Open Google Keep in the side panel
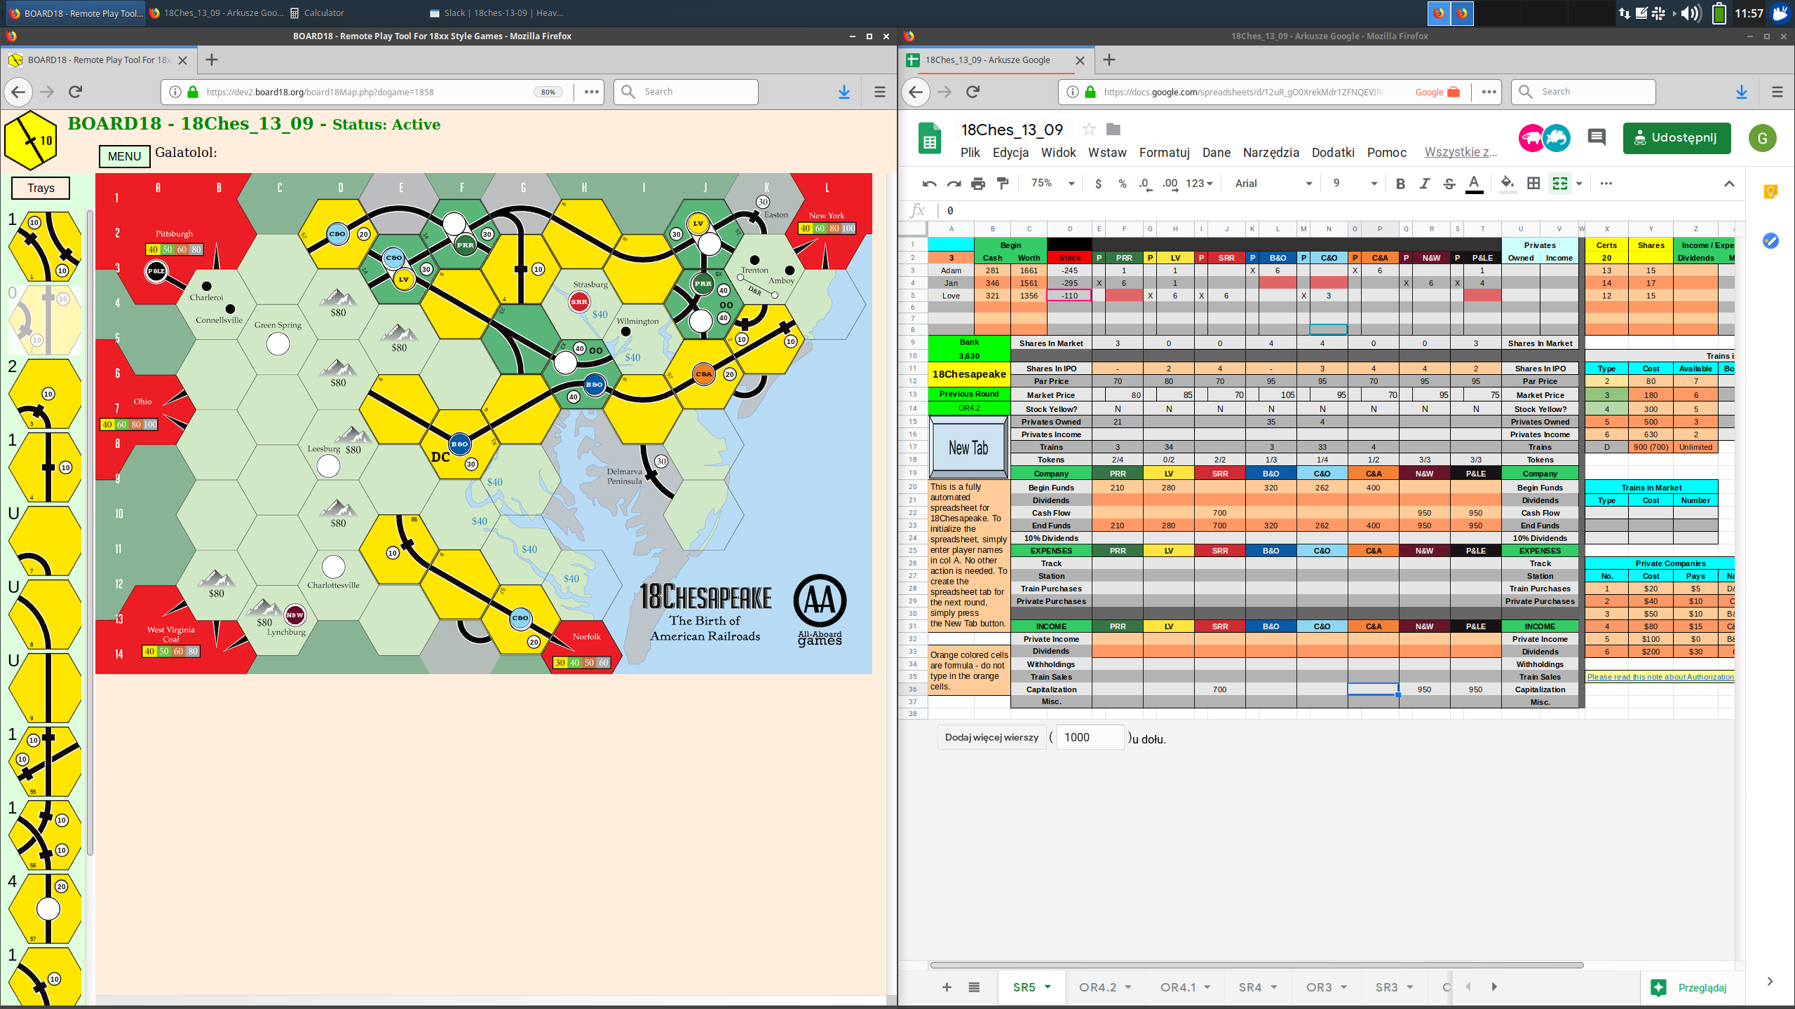 pos(1770,191)
